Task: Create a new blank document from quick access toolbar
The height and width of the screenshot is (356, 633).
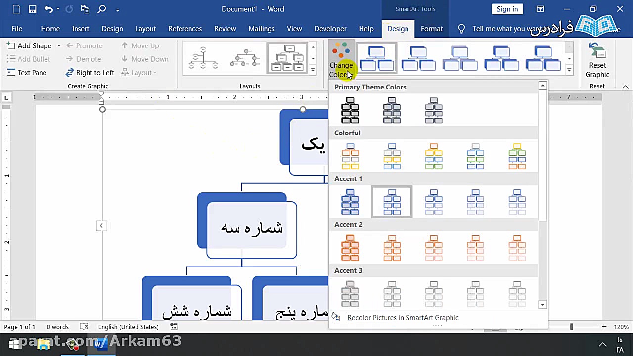Action: coord(16,9)
